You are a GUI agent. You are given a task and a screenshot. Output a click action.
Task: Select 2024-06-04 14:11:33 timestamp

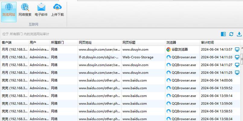(x=217, y=57)
